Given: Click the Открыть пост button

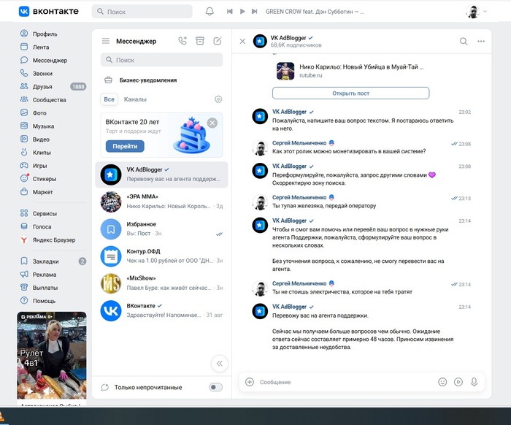Looking at the screenshot, I should click(350, 93).
